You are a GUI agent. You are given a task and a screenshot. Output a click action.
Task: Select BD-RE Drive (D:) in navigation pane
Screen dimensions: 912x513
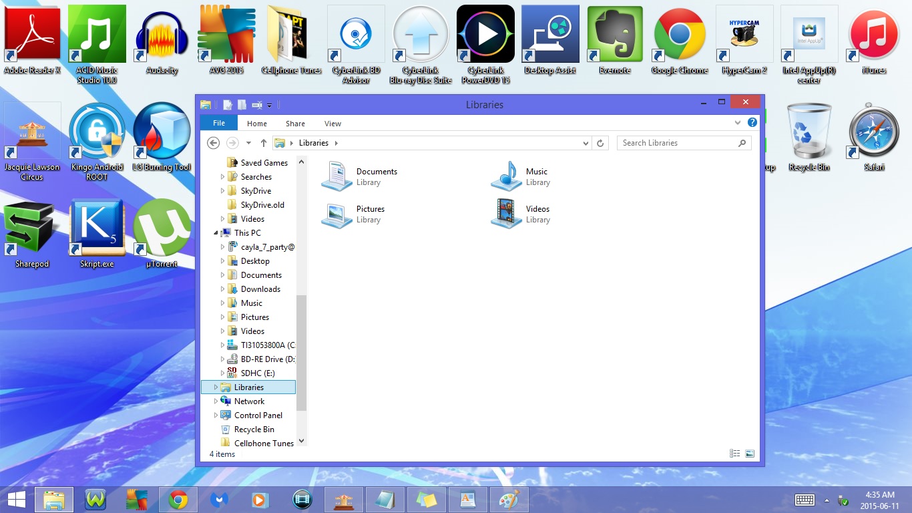coord(261,359)
